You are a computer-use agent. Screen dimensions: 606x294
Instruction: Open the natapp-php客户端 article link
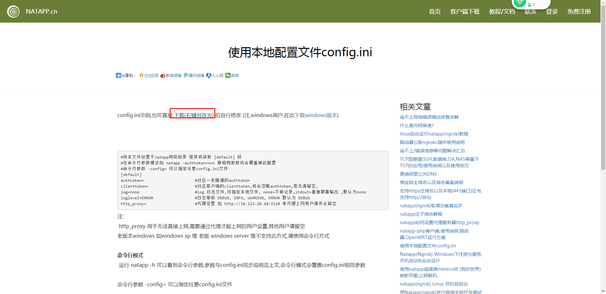coord(434,234)
